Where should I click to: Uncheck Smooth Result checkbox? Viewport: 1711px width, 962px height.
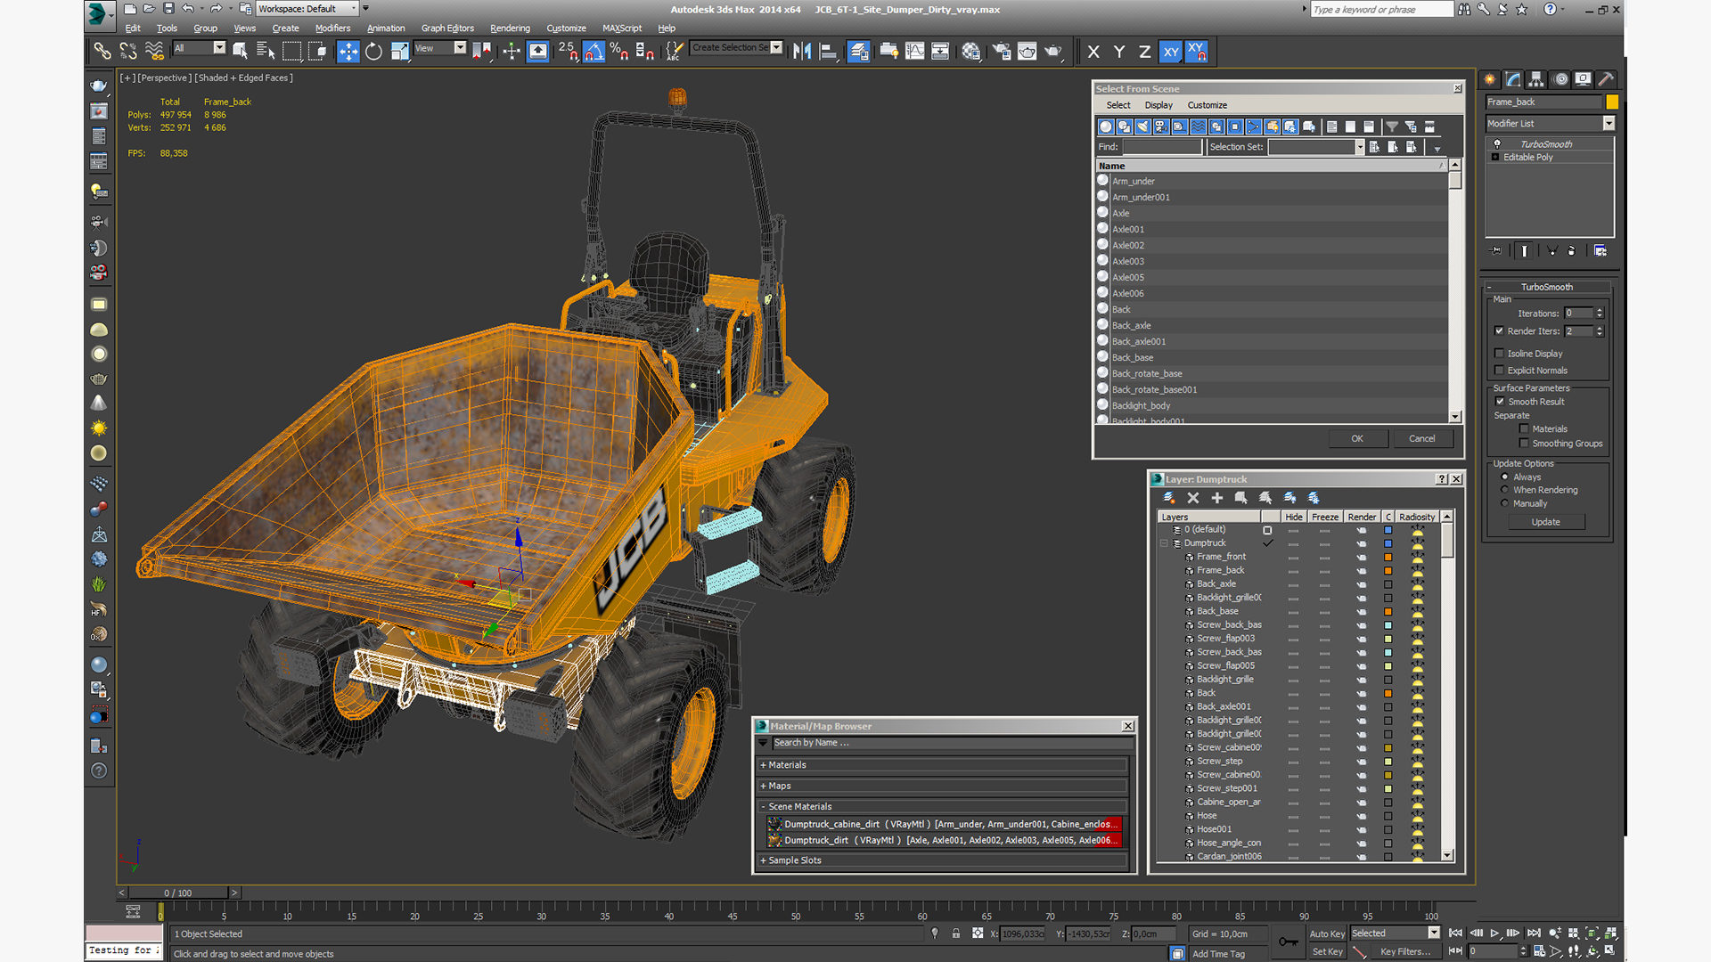pos(1499,402)
